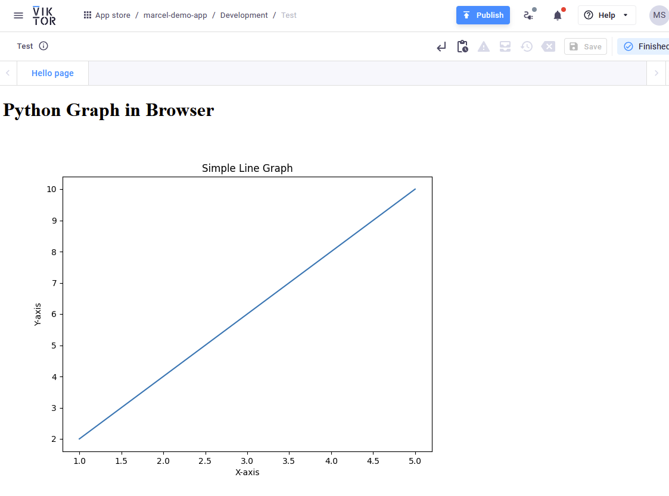Click the 10 y-axis tick label
The image size is (669, 496).
pos(51,189)
